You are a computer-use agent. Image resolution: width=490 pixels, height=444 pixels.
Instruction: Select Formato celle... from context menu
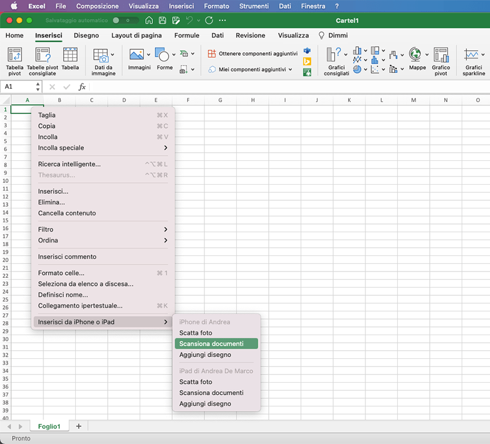coord(61,273)
